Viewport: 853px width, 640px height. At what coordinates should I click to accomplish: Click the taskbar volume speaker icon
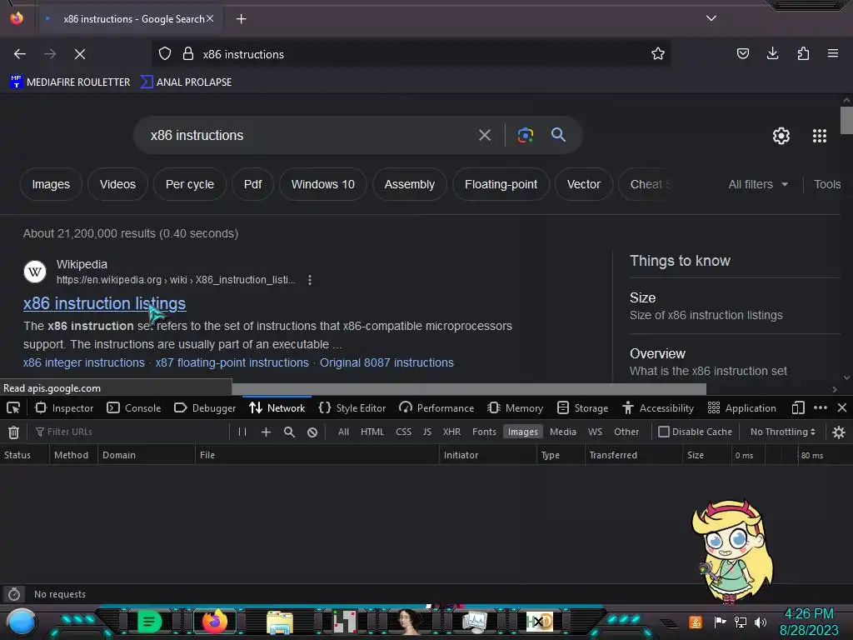point(761,622)
